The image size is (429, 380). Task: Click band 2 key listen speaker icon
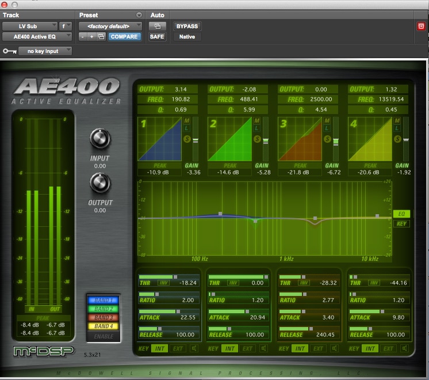pyautogui.click(x=264, y=348)
